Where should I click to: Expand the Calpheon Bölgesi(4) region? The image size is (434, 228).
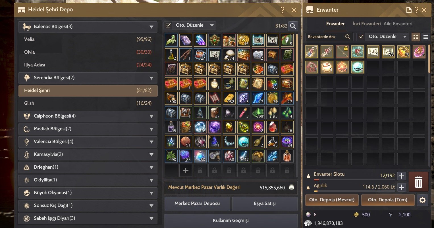pos(88,116)
